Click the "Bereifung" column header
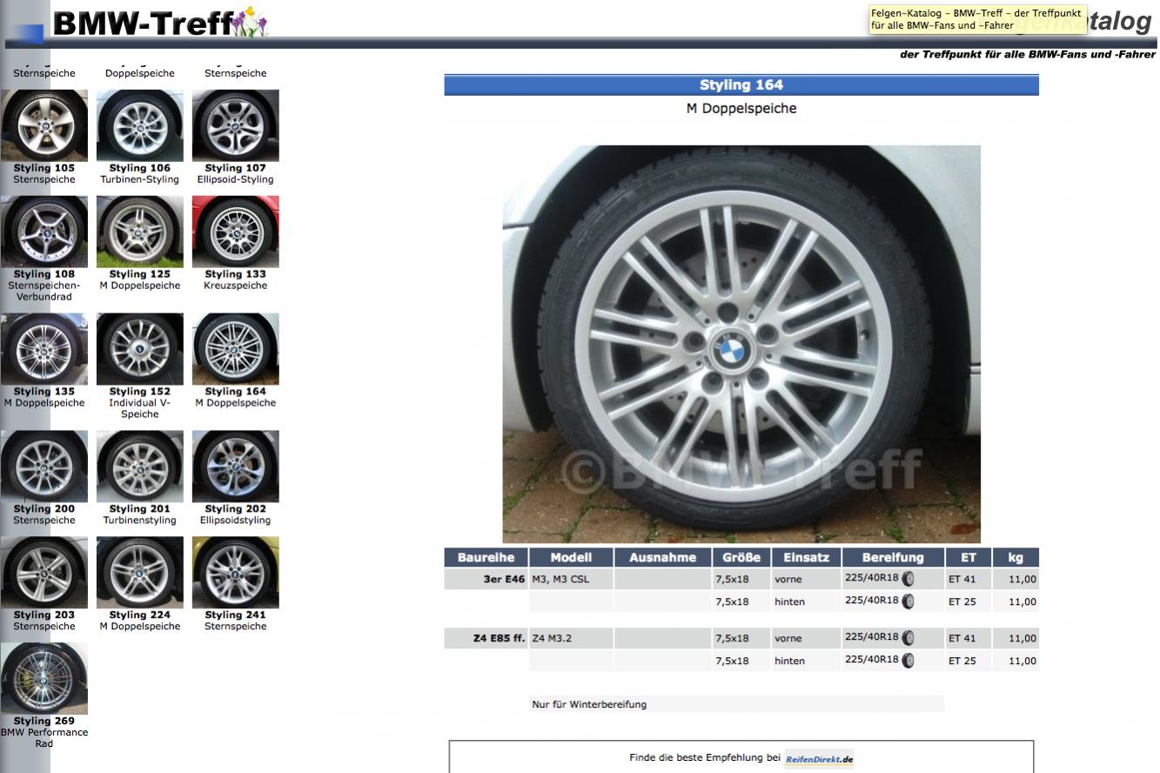The height and width of the screenshot is (773, 1160). 893,557
